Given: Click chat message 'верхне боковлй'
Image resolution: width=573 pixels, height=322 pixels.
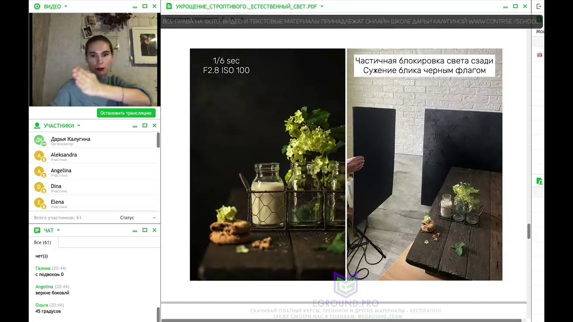Looking at the screenshot, I should coord(52,293).
